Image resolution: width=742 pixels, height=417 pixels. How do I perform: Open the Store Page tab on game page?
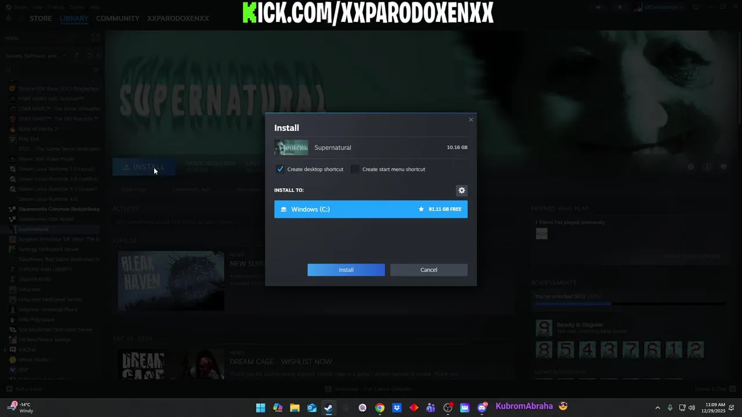(x=133, y=189)
